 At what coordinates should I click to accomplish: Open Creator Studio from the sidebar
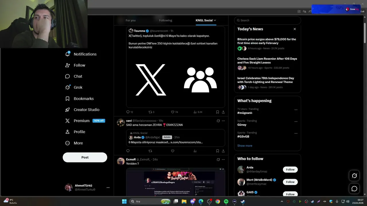click(x=83, y=110)
